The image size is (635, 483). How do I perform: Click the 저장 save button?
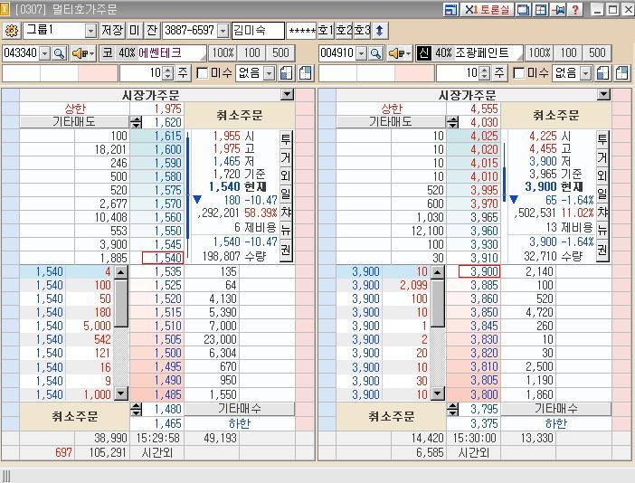pyautogui.click(x=112, y=30)
